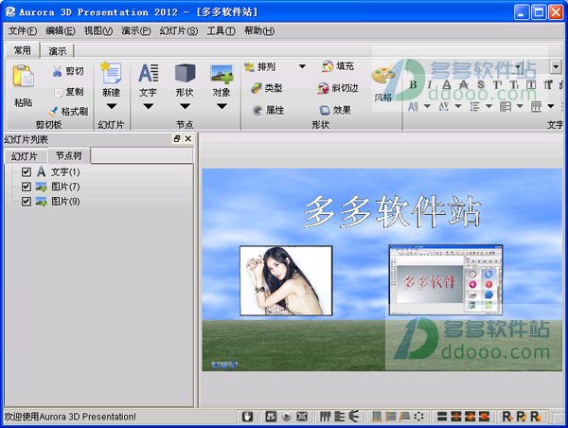The height and width of the screenshot is (428, 568).
Task: Open the Slide (幻灯片) menu
Action: (179, 31)
